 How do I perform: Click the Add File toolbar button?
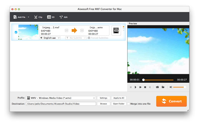pyautogui.click(x=20, y=17)
